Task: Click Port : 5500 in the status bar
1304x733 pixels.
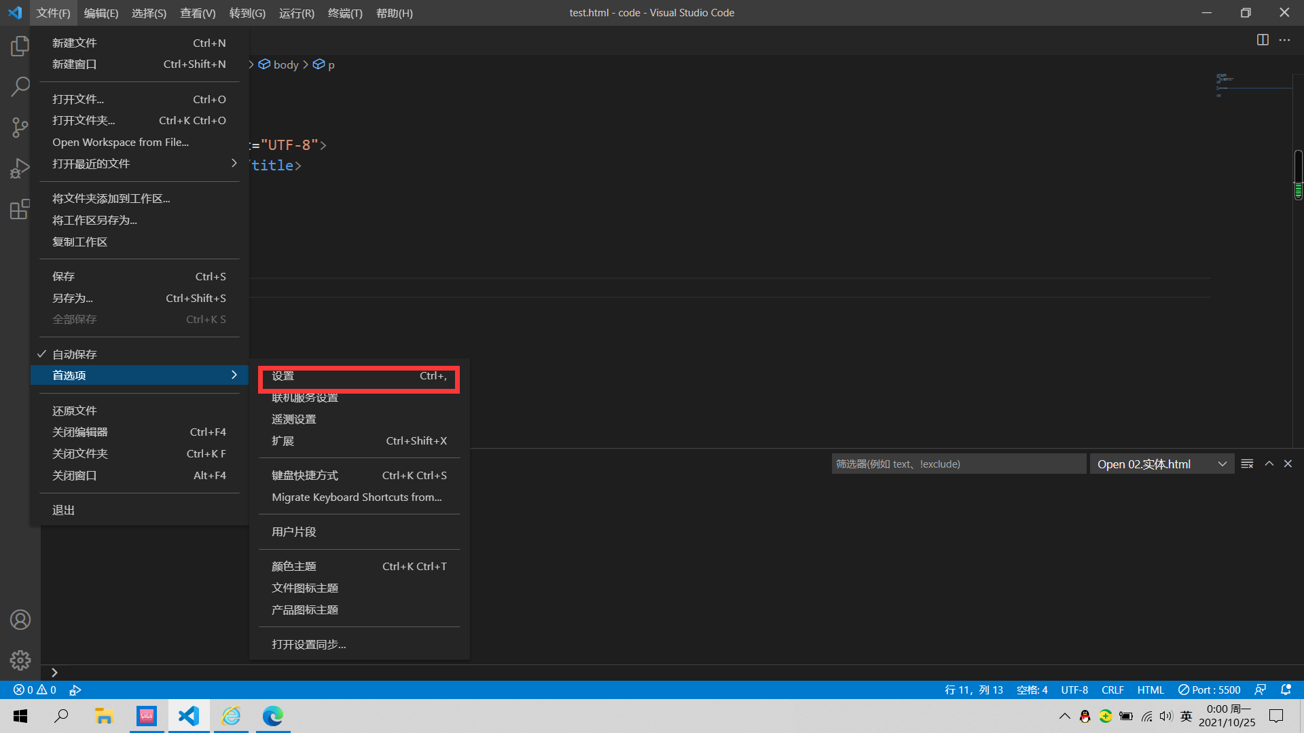Action: point(1209,690)
